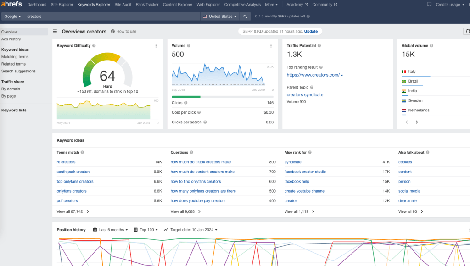Click the Global volume info icon
Viewport: 470px width, 266px height.
[431, 46]
